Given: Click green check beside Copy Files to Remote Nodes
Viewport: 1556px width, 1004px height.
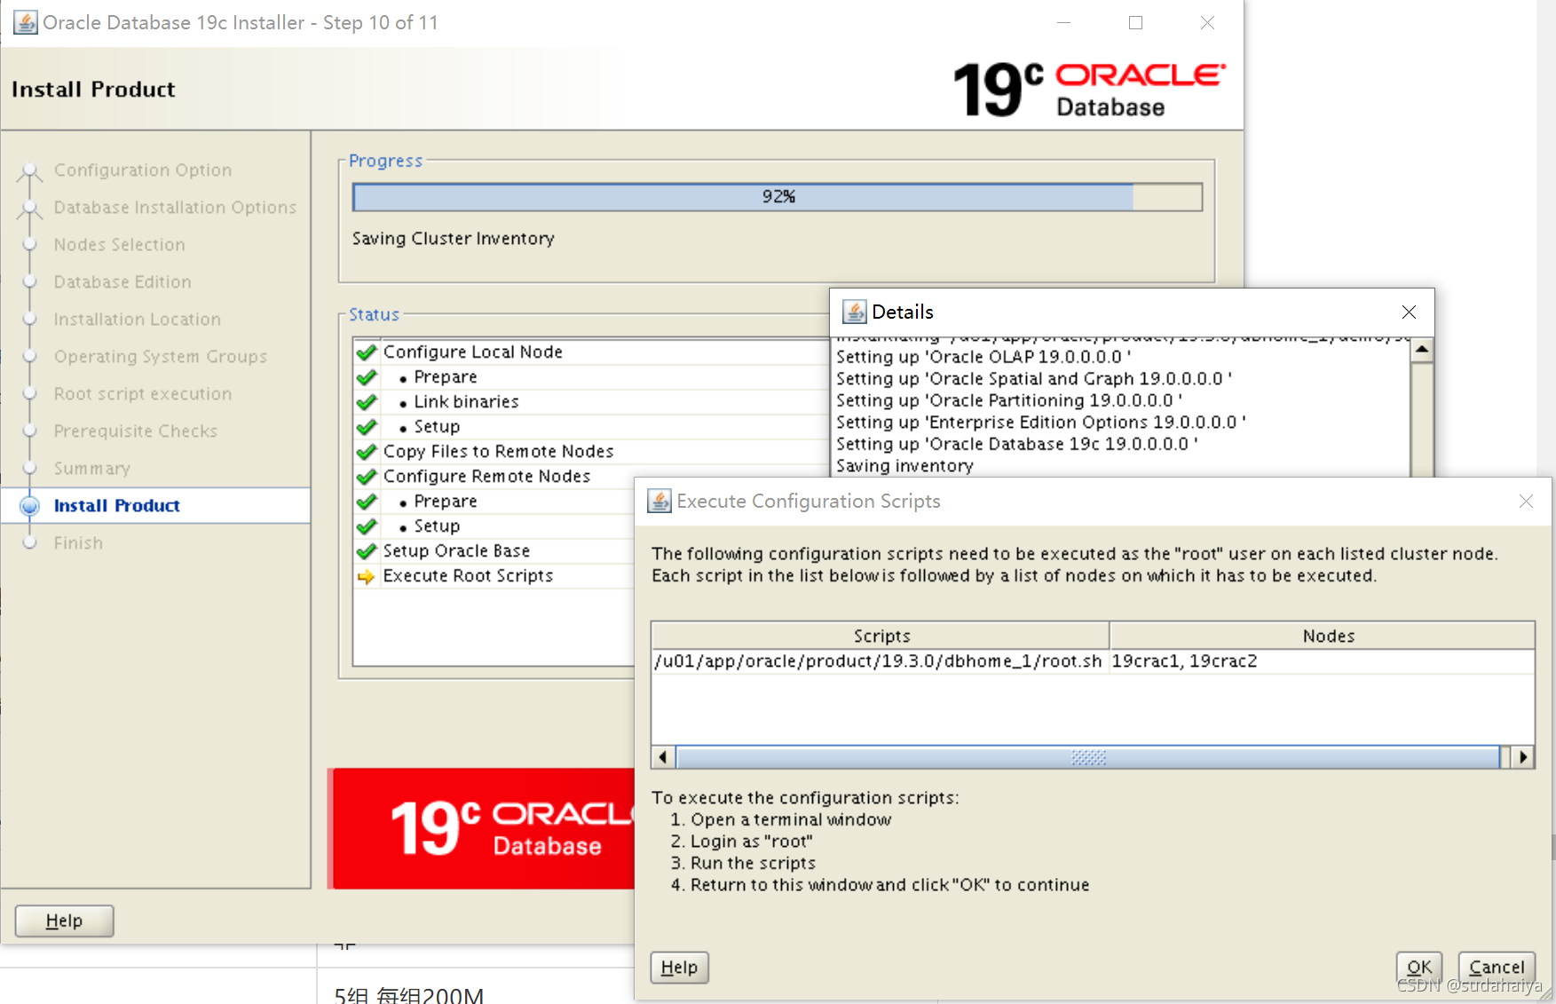Looking at the screenshot, I should [367, 452].
